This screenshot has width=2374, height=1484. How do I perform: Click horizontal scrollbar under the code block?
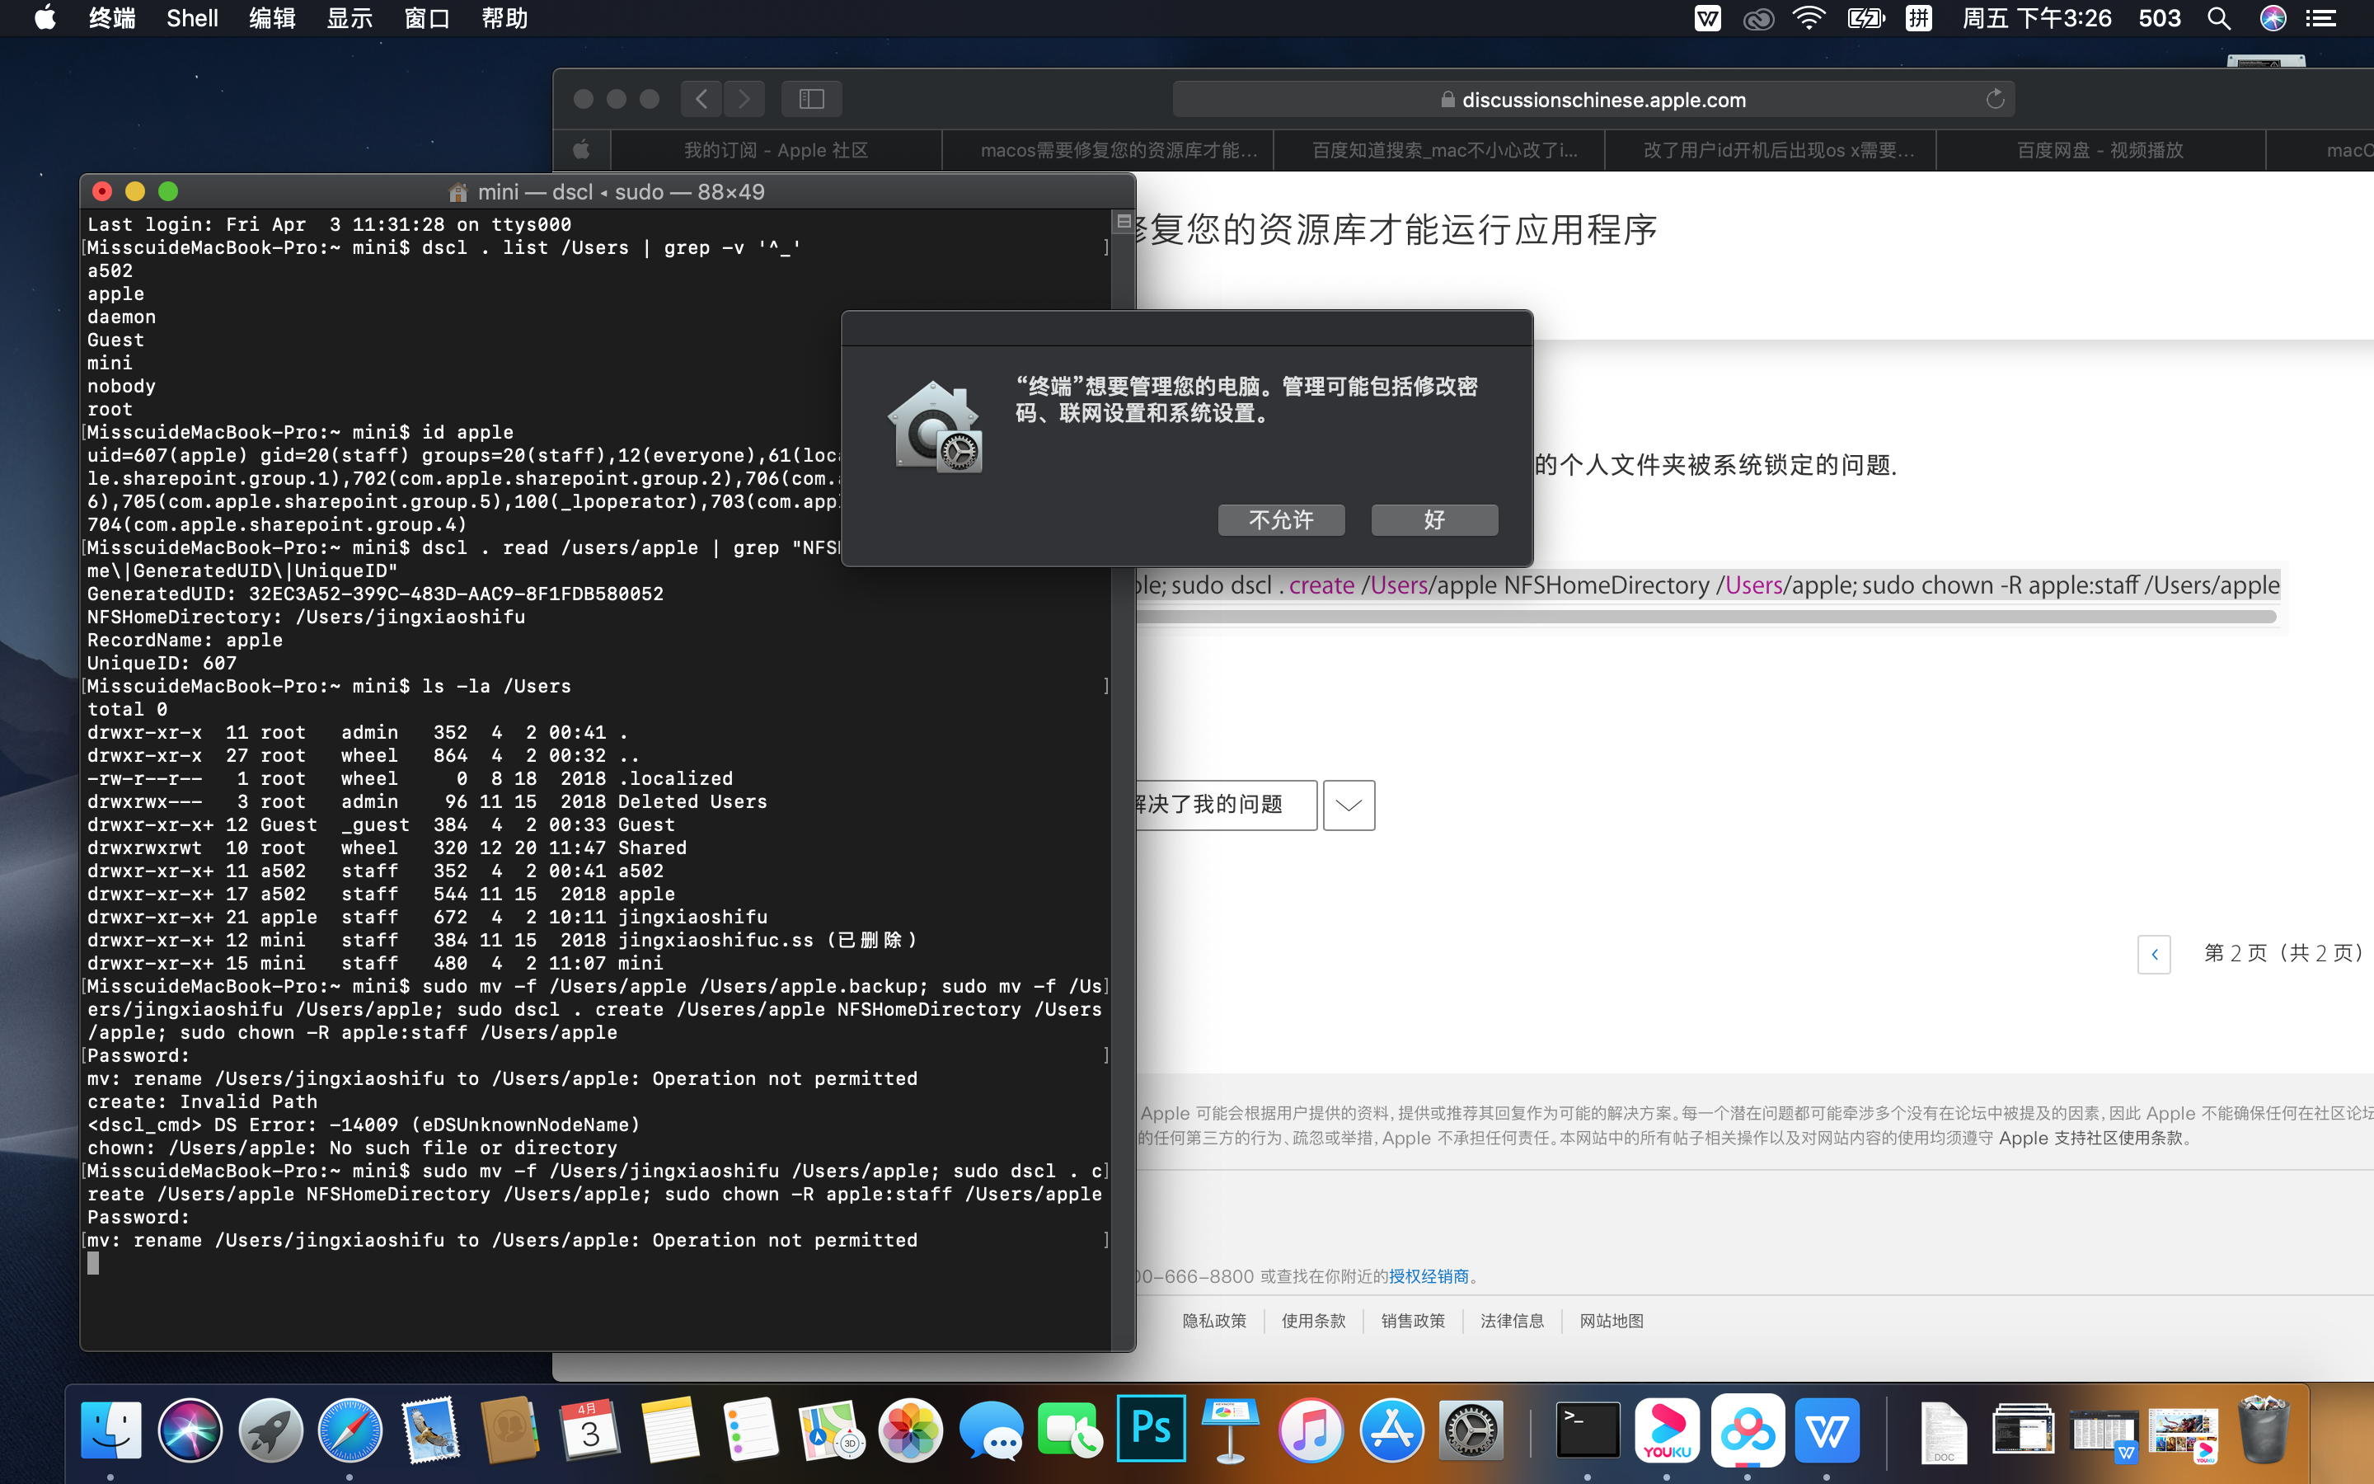(x=1707, y=617)
